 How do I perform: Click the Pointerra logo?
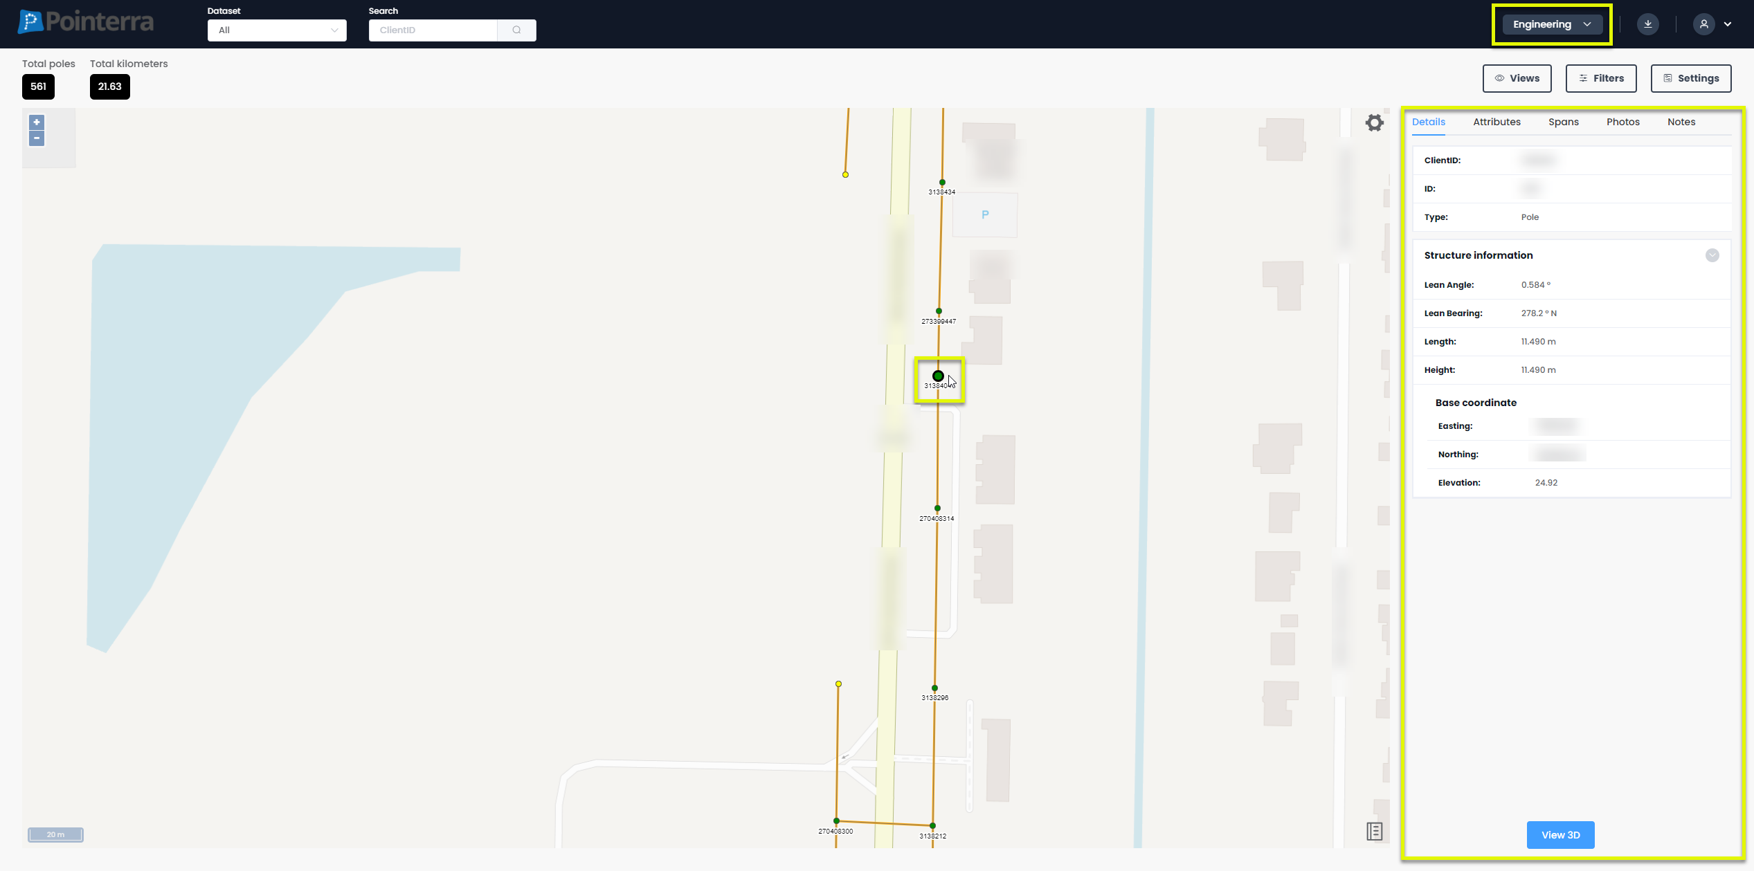click(x=86, y=22)
